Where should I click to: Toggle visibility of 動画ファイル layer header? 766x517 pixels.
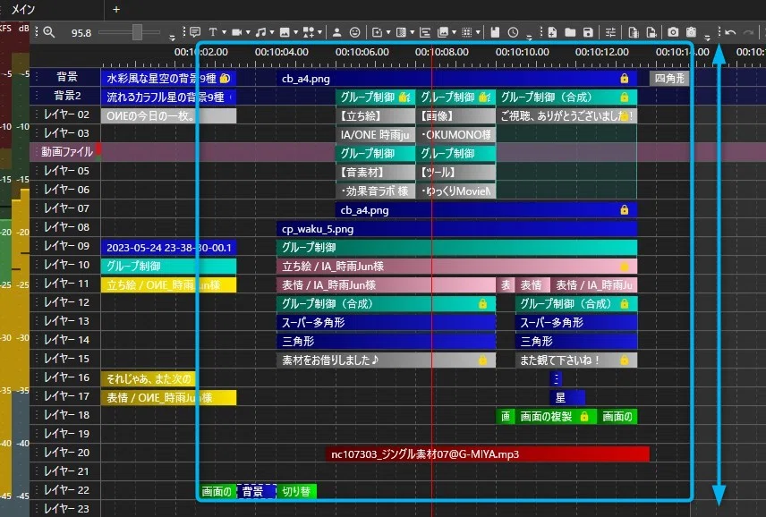point(66,152)
